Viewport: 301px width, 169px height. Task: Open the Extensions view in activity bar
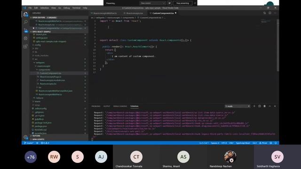pos(25,46)
